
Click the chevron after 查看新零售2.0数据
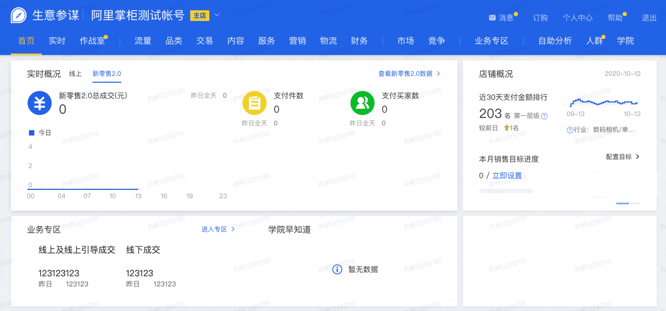coord(438,74)
